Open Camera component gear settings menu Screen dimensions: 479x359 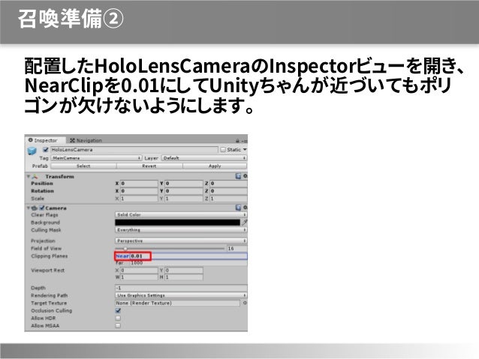click(245, 208)
